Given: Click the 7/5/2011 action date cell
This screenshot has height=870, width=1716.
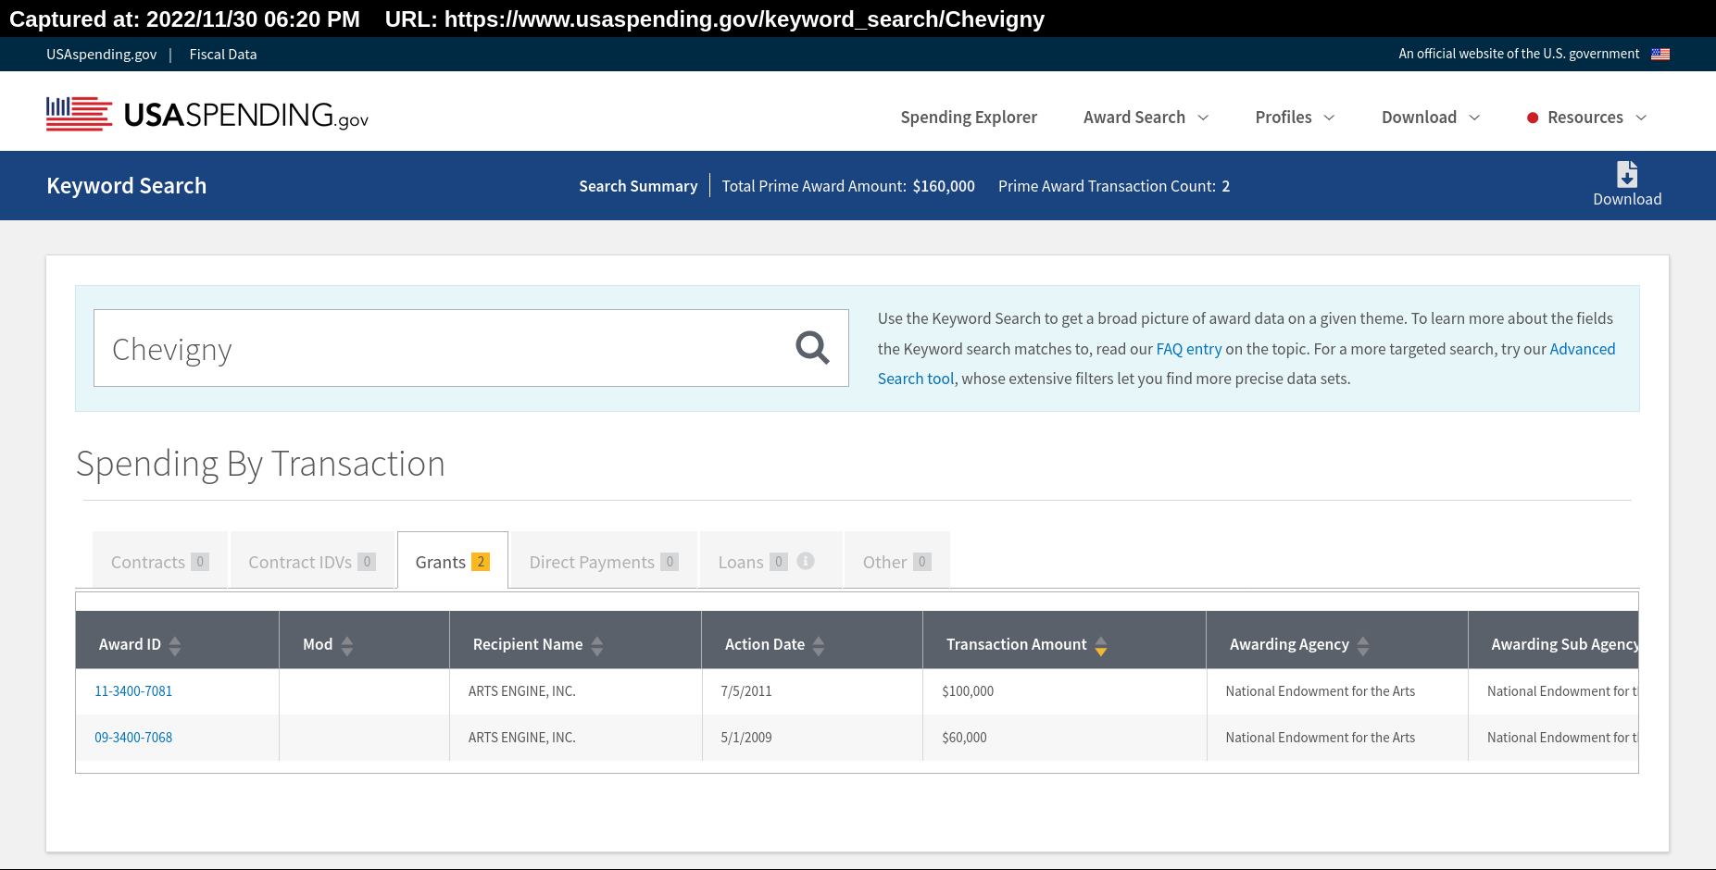Looking at the screenshot, I should tap(812, 691).
